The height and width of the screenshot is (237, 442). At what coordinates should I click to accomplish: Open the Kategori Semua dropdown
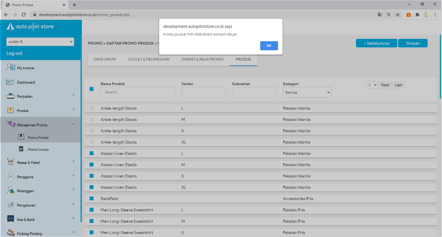[x=307, y=92]
